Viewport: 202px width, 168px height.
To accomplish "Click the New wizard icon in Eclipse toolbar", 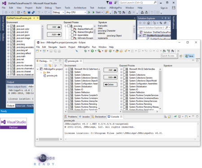I will (37, 51).
